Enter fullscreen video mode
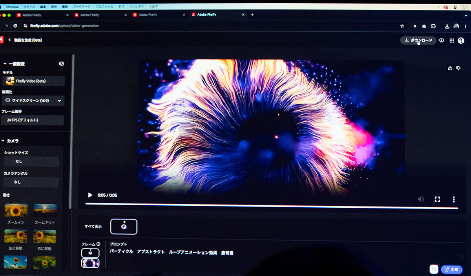This screenshot has height=276, width=471. coord(437,199)
